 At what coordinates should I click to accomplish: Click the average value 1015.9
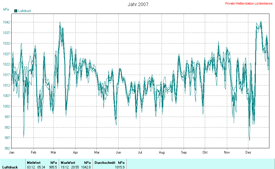120,167
